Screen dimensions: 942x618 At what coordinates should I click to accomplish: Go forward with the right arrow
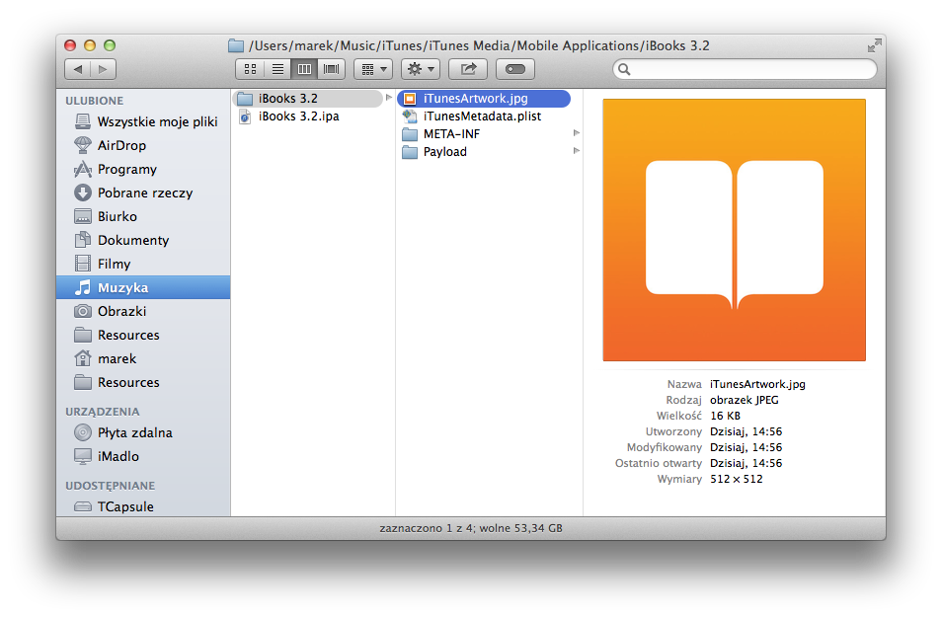pyautogui.click(x=104, y=69)
